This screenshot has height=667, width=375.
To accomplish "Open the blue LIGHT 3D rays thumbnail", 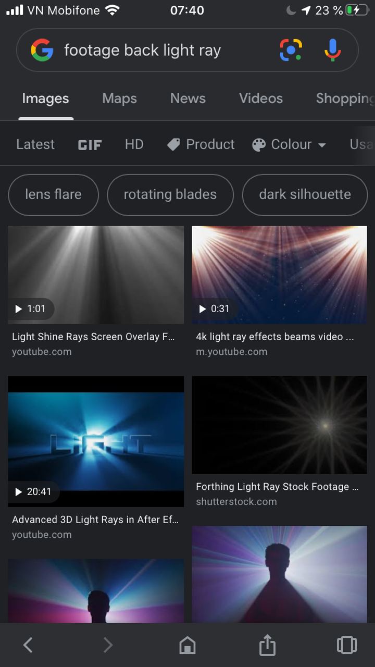I will (96, 441).
